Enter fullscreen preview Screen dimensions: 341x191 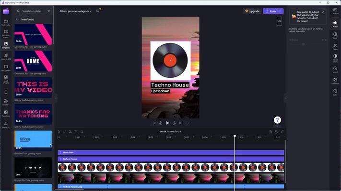187,123
